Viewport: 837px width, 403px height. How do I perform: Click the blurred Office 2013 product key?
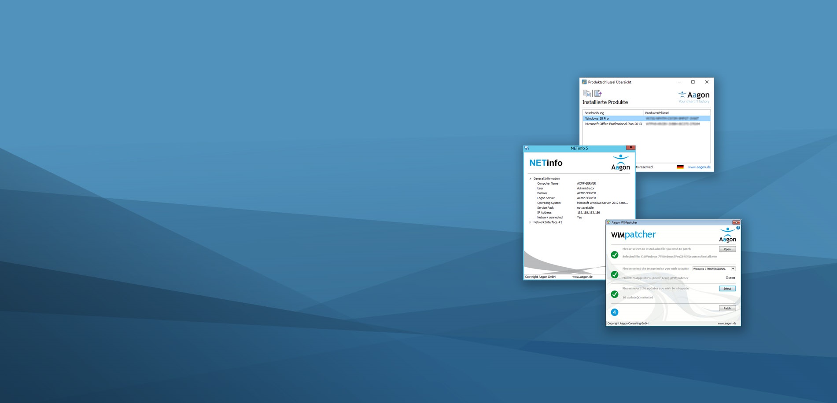coord(673,124)
